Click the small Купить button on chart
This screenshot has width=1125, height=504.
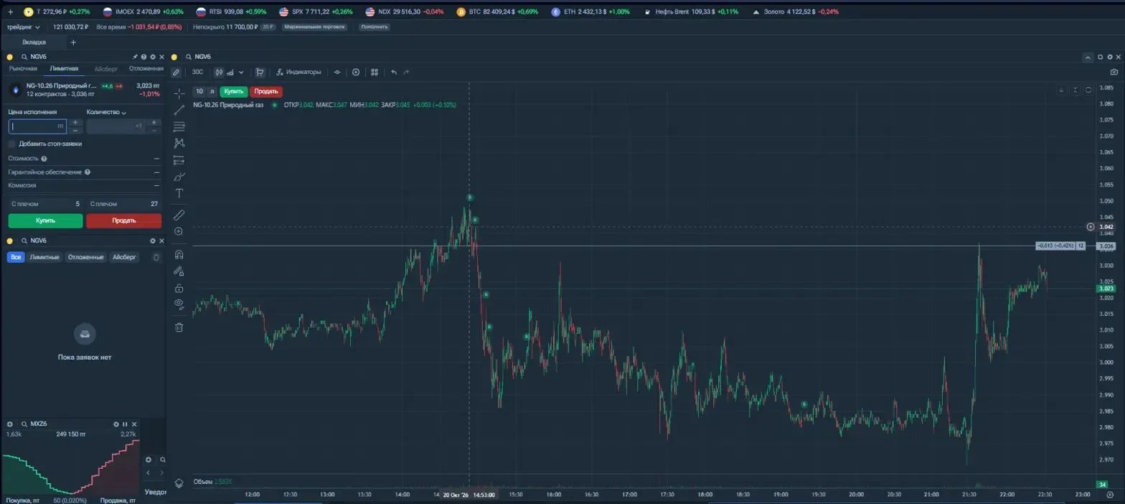[234, 91]
